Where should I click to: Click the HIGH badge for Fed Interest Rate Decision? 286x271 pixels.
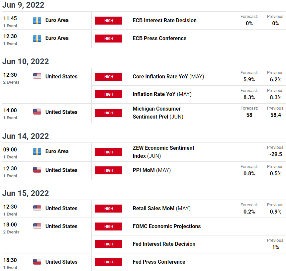coord(109,244)
